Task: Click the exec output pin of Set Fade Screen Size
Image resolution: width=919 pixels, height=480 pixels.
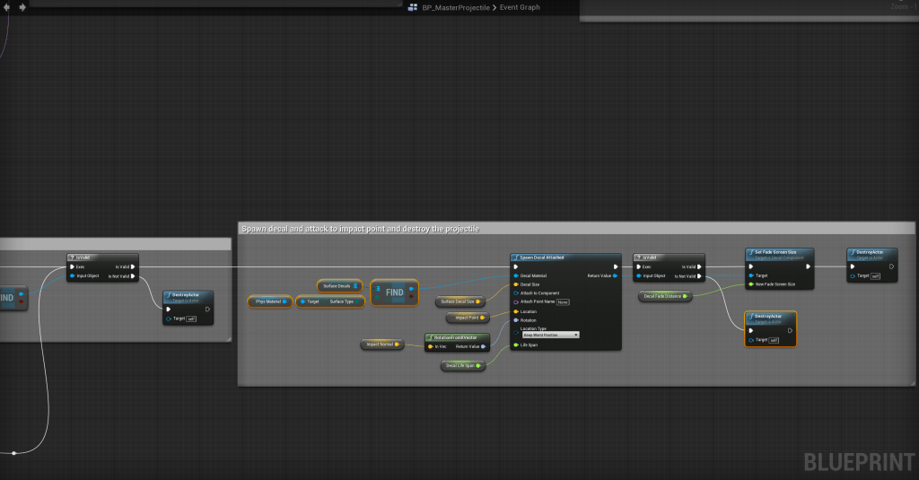Action: (x=808, y=266)
